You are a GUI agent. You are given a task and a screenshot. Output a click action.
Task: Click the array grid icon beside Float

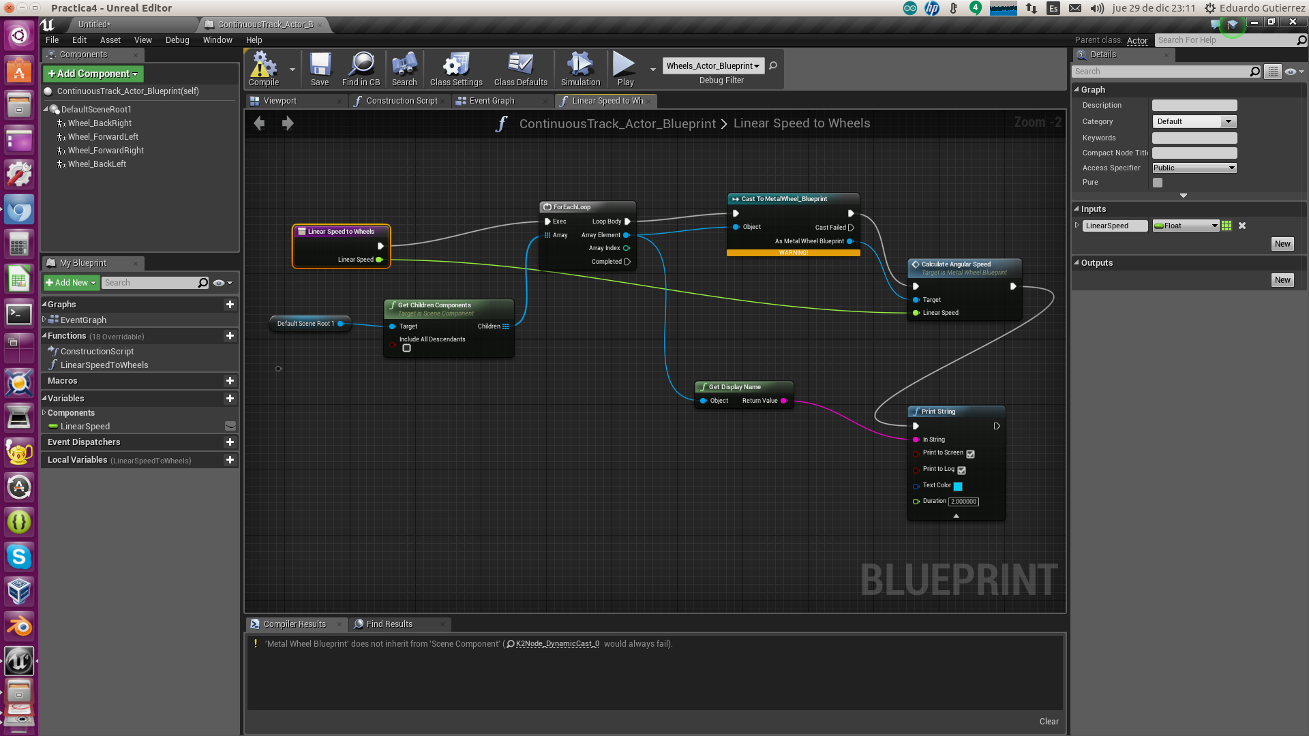[x=1227, y=226]
